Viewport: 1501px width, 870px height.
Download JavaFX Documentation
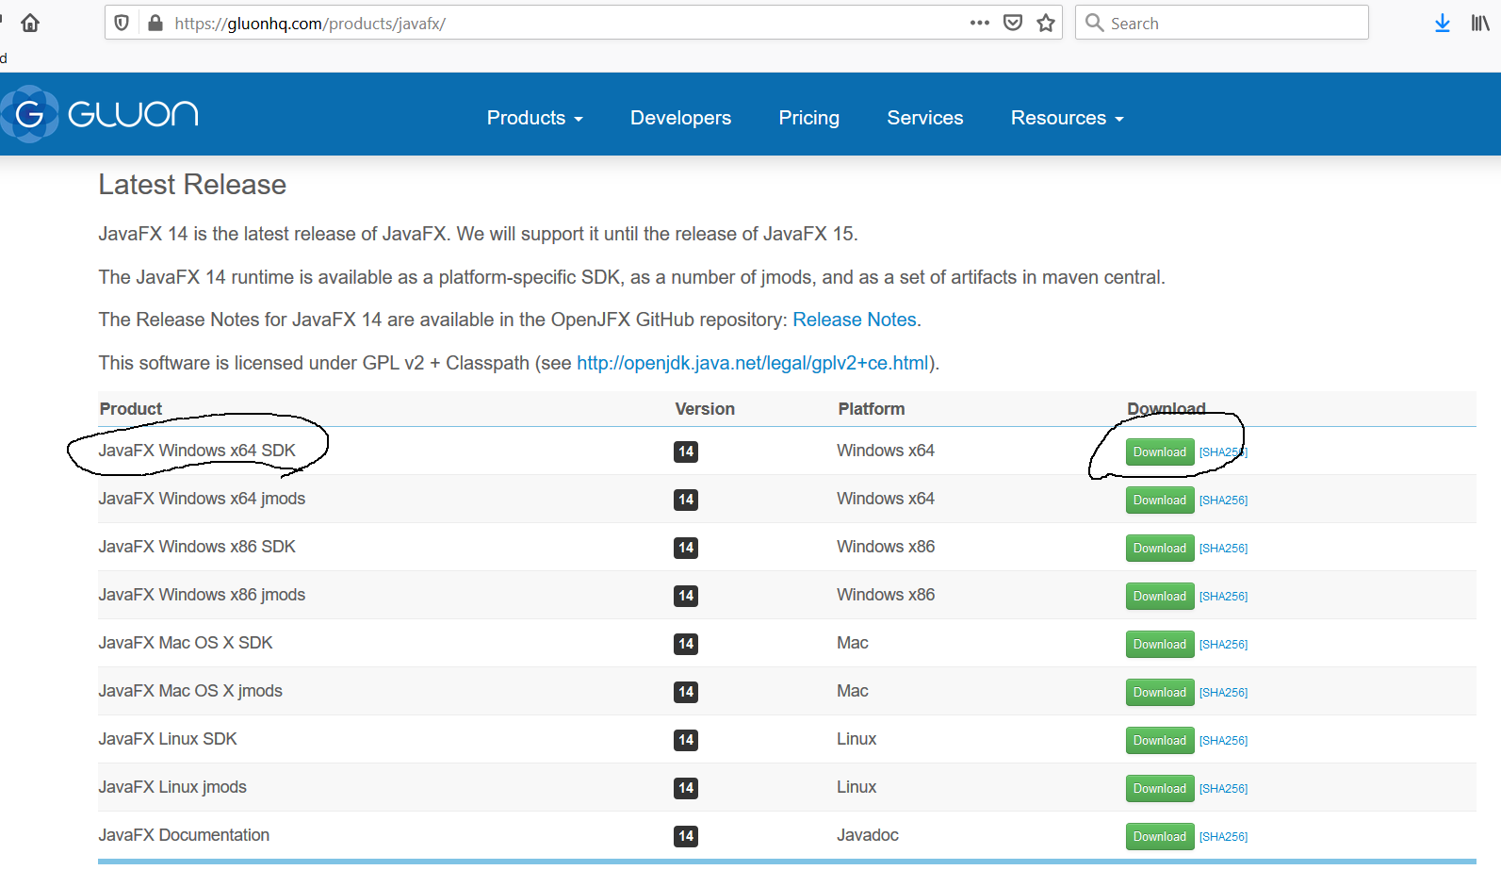pos(1160,837)
